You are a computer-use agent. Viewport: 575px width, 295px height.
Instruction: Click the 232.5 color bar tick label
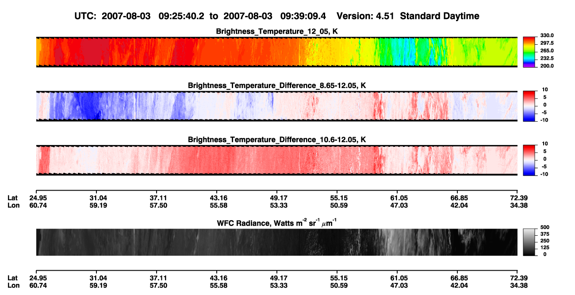click(547, 58)
